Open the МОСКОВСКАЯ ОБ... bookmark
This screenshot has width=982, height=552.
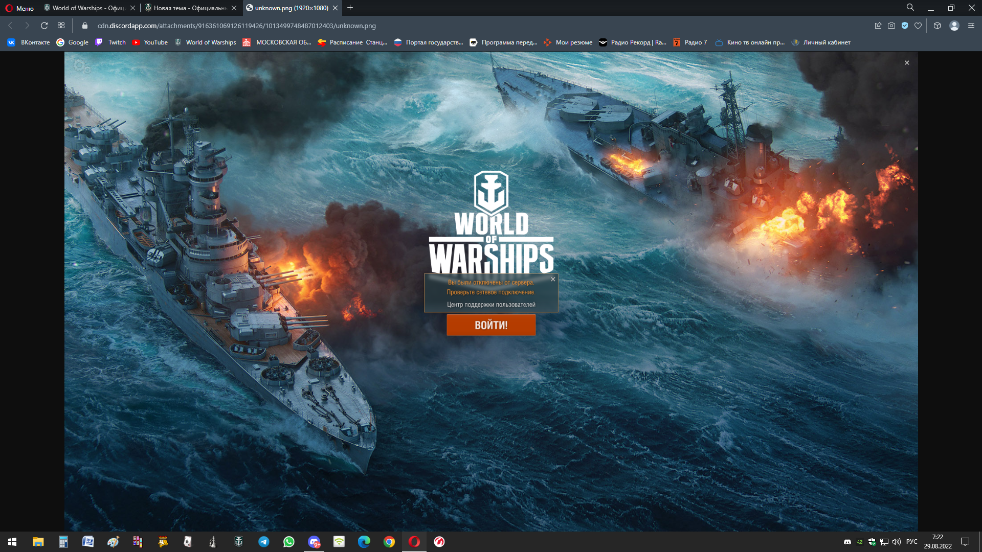[x=277, y=42]
